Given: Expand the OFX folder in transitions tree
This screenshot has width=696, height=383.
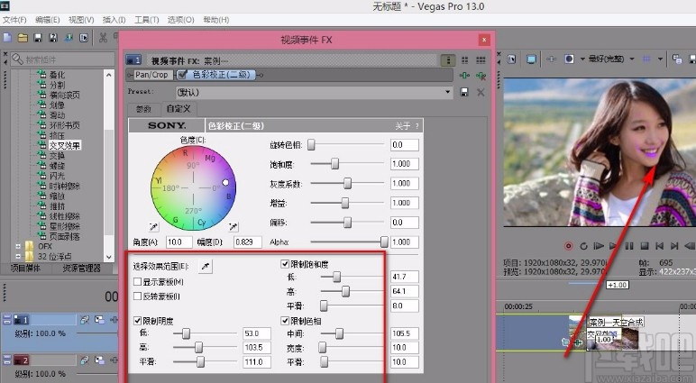Looking at the screenshot, I should (x=18, y=244).
